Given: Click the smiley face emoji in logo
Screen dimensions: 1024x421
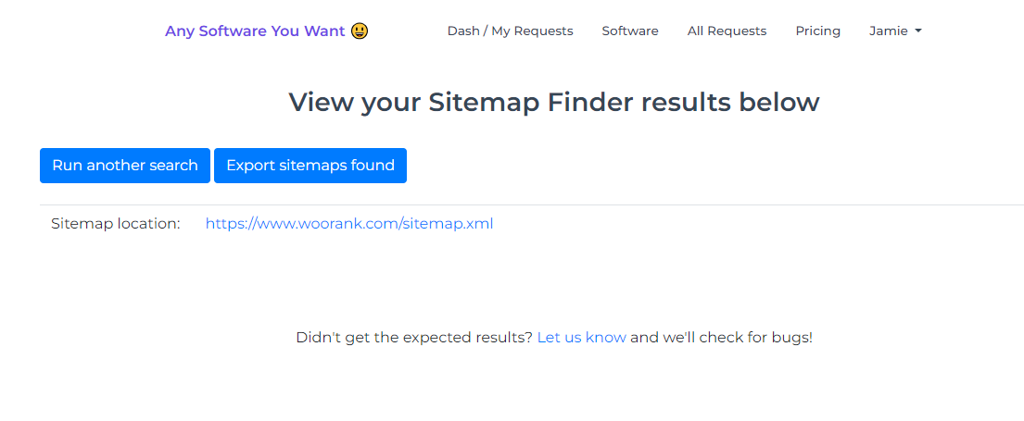Looking at the screenshot, I should pyautogui.click(x=360, y=31).
